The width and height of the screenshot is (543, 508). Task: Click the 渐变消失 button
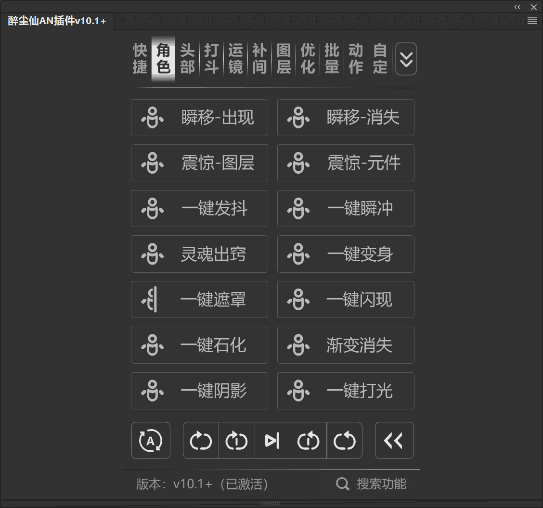point(346,345)
